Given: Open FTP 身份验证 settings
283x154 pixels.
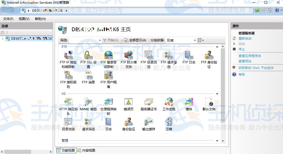Looking at the screenshot, I should pos(209,56).
